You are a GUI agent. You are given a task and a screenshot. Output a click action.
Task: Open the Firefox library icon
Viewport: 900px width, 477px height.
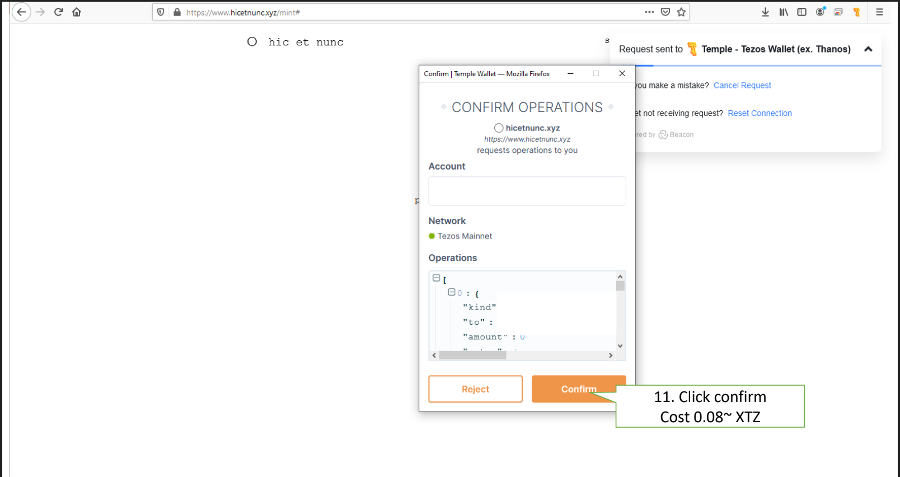point(784,12)
